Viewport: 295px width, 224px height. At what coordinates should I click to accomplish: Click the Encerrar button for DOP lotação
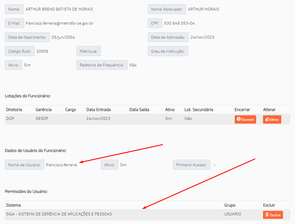pyautogui.click(x=245, y=119)
